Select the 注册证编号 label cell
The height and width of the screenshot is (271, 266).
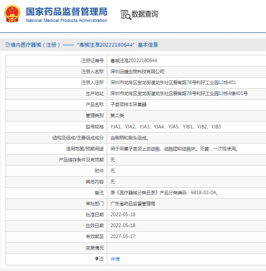93,60
